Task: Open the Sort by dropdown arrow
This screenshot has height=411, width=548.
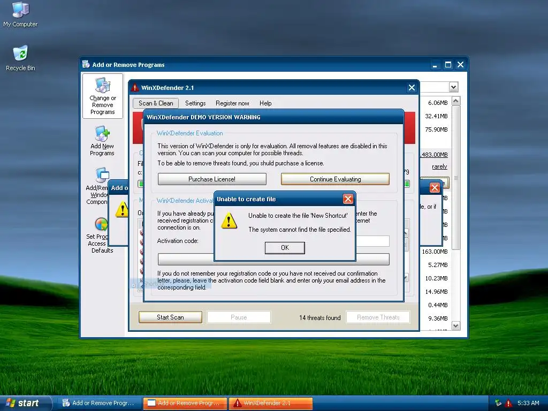Action: click(x=453, y=87)
